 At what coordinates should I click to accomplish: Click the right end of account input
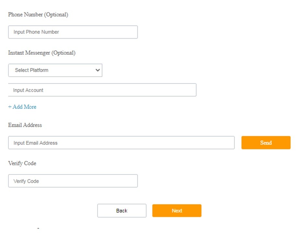(x=190, y=90)
